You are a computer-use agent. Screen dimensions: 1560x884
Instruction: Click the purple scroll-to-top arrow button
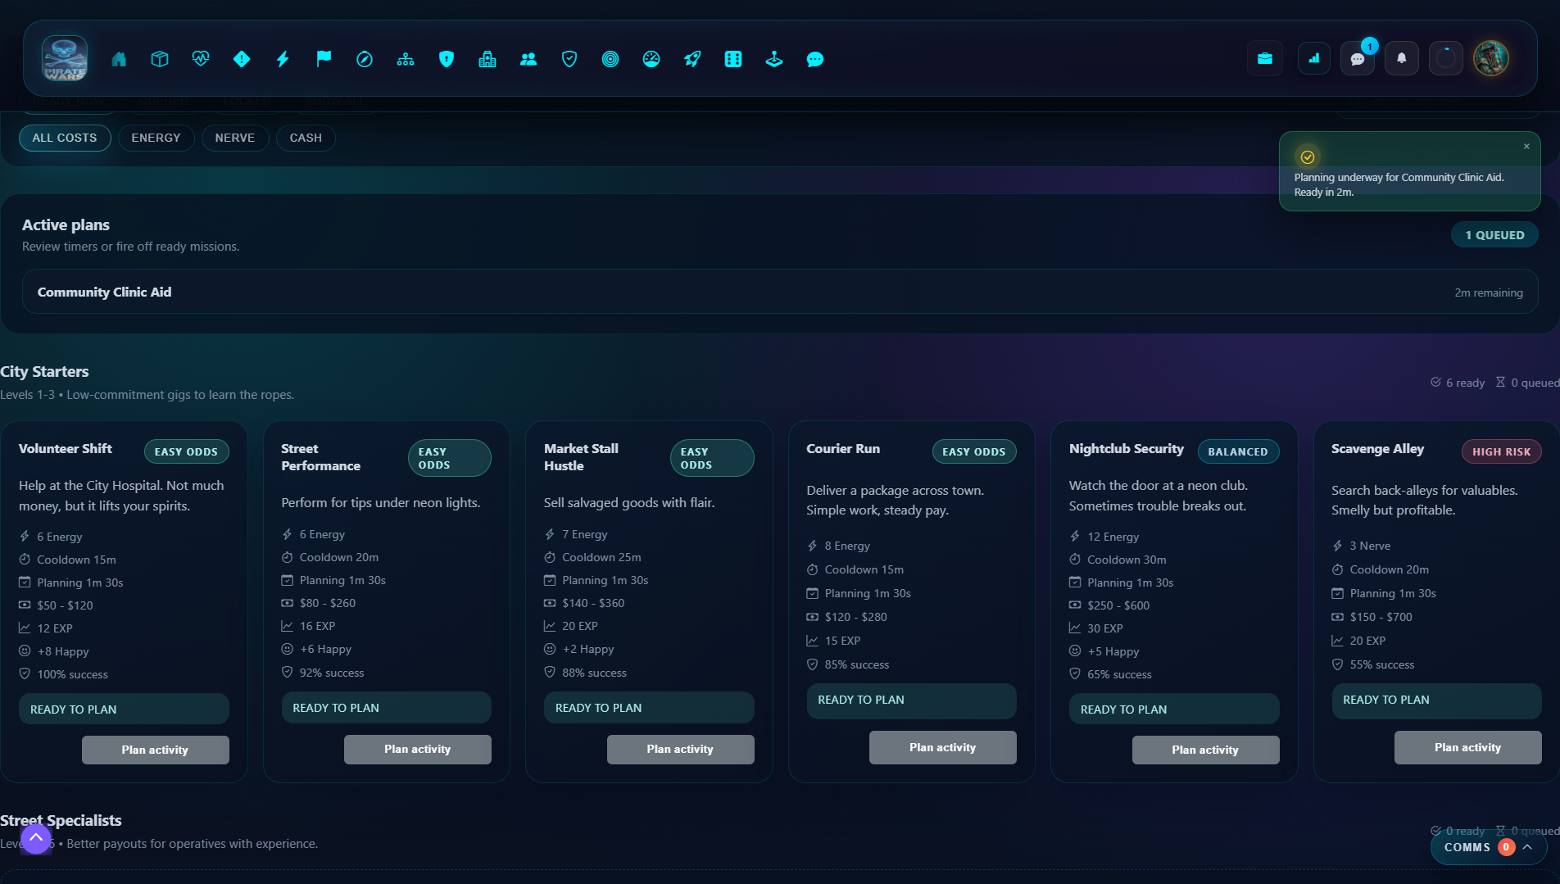click(x=36, y=838)
